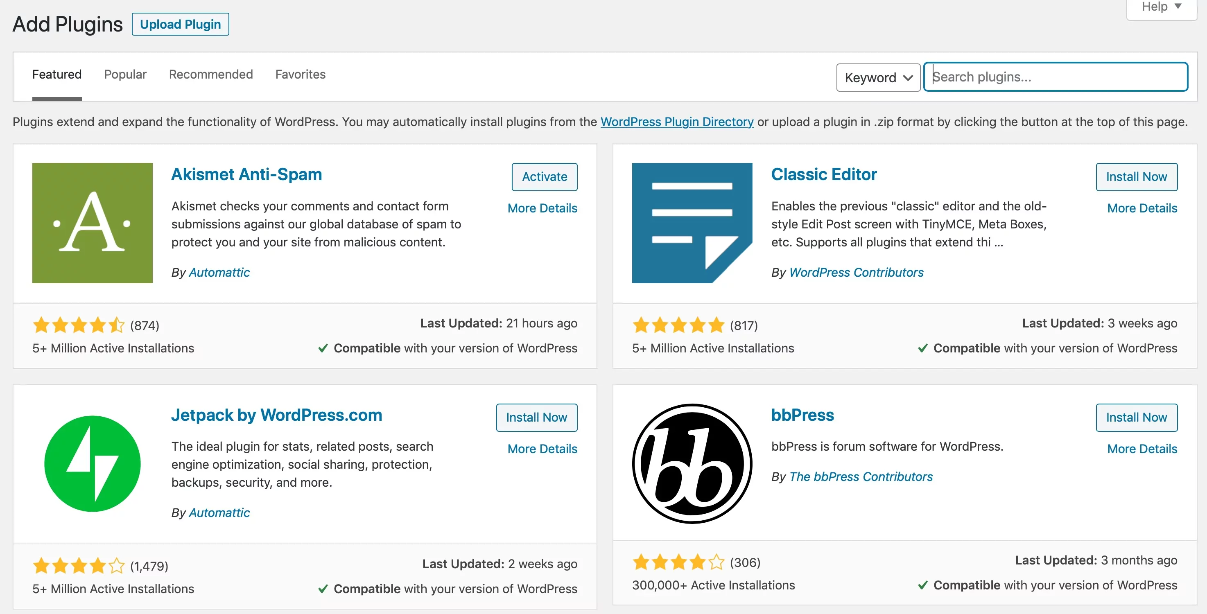Click the Akismet Anti-Spam plugin icon
This screenshot has height=614, width=1207.
pos(92,223)
